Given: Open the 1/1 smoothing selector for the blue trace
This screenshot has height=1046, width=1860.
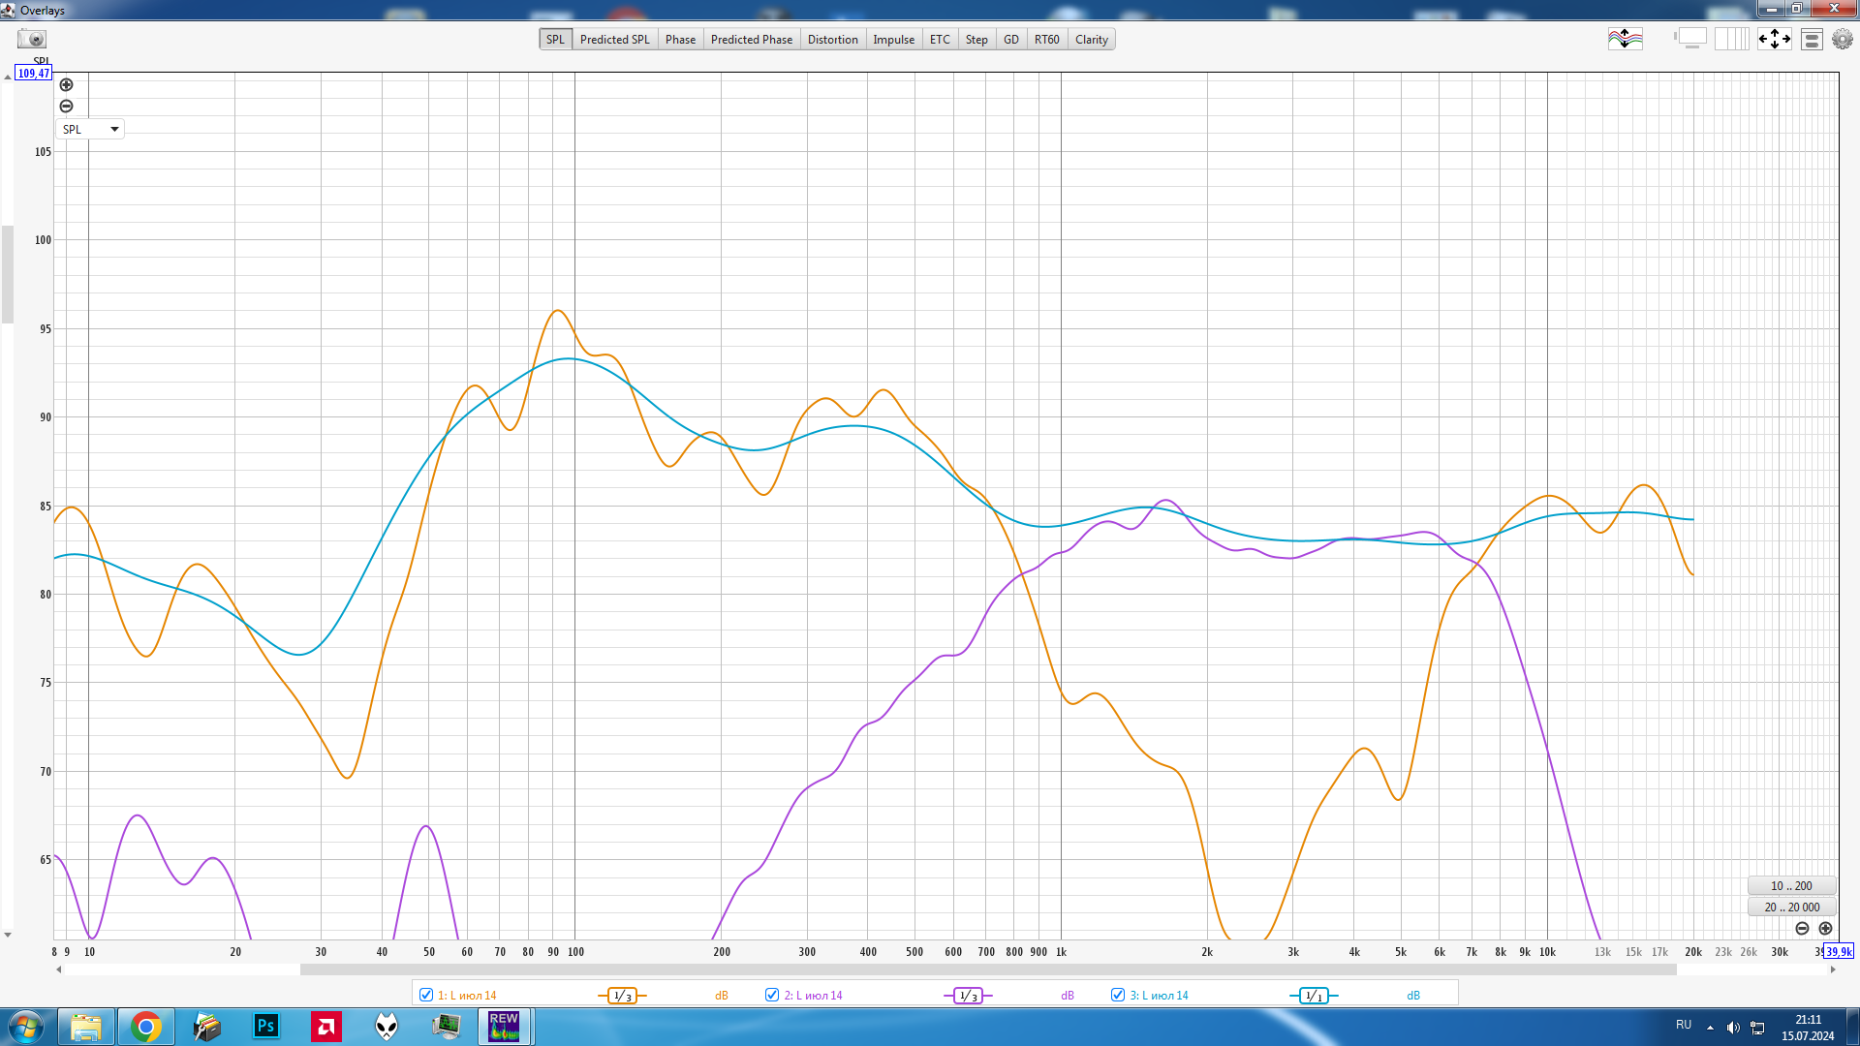Looking at the screenshot, I should 1314,996.
